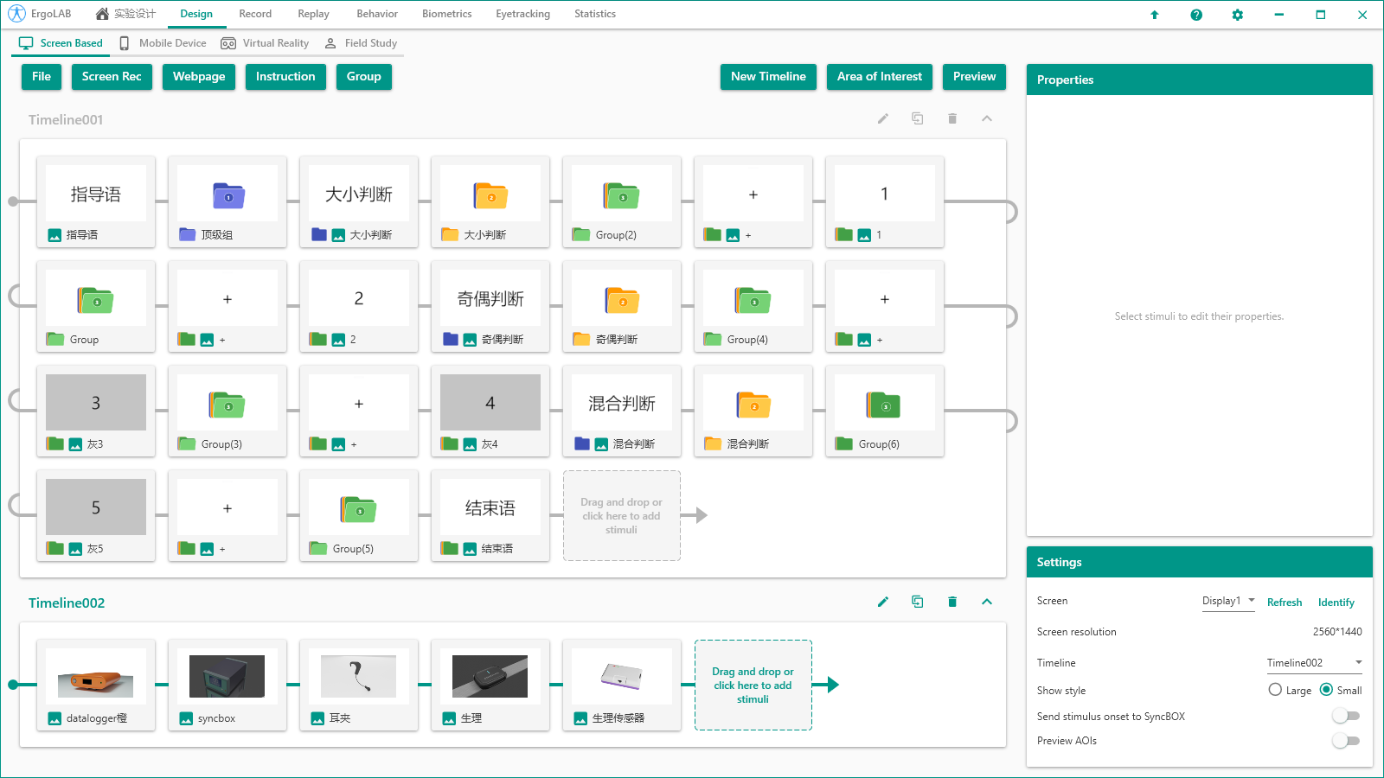Collapse the Timeline001 section
Screen dimensions: 1384x778
[x=987, y=118]
